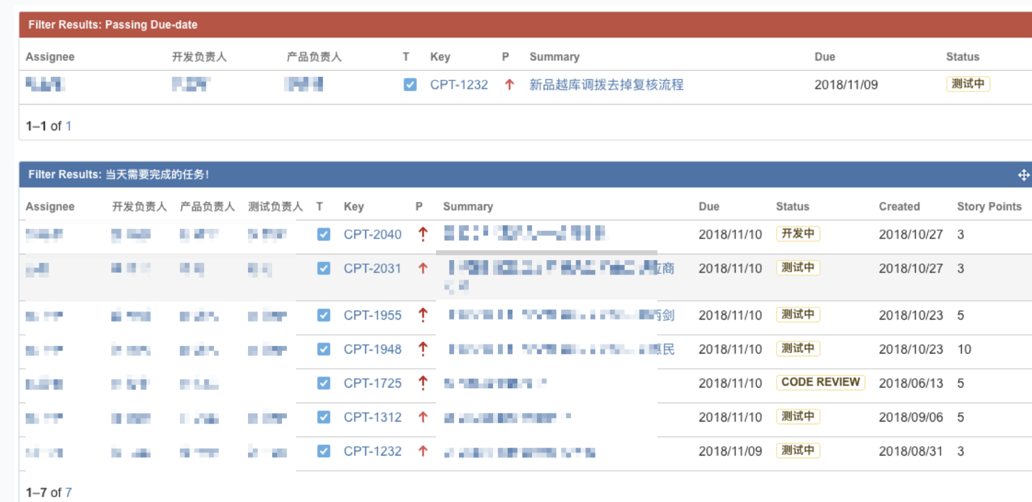The height and width of the screenshot is (502, 1032).
Task: Click the priority arrow of CPT-1725
Action: pos(423,383)
